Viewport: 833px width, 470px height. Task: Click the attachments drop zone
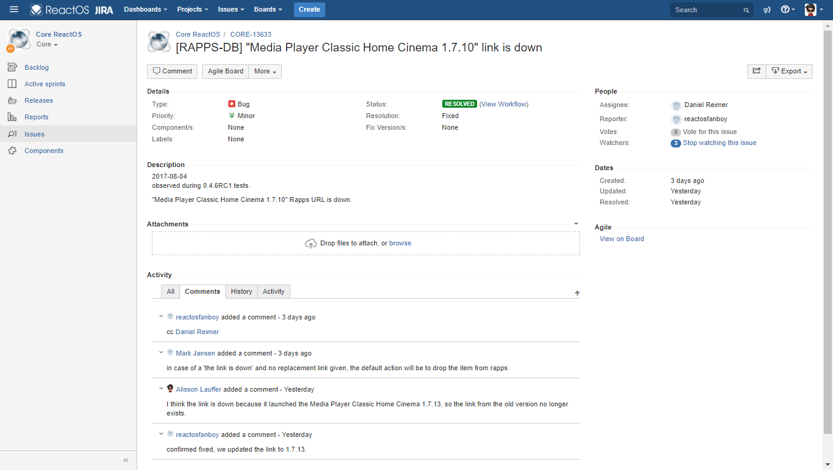click(366, 244)
